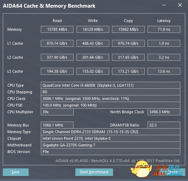Click the L3 Cache Copy 173.21 GB/s field
Image resolution: width=188 pixels, height=181 pixels.
[x=128, y=71]
